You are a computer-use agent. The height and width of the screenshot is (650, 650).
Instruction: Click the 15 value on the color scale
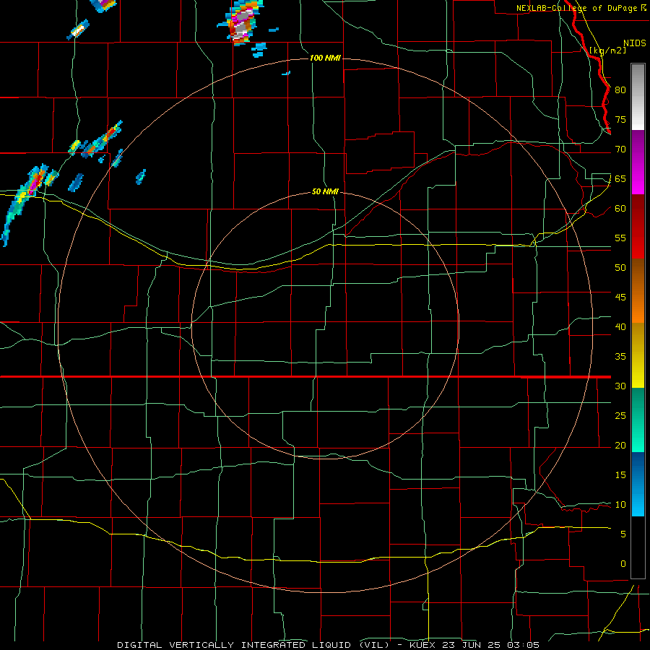(620, 475)
